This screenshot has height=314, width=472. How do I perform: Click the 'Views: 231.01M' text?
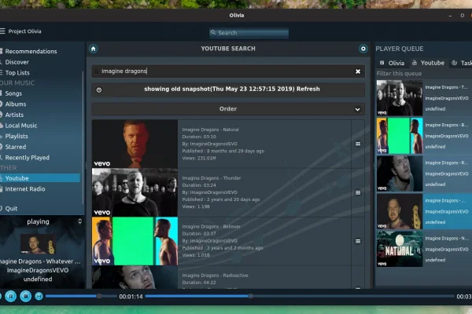tap(199, 158)
